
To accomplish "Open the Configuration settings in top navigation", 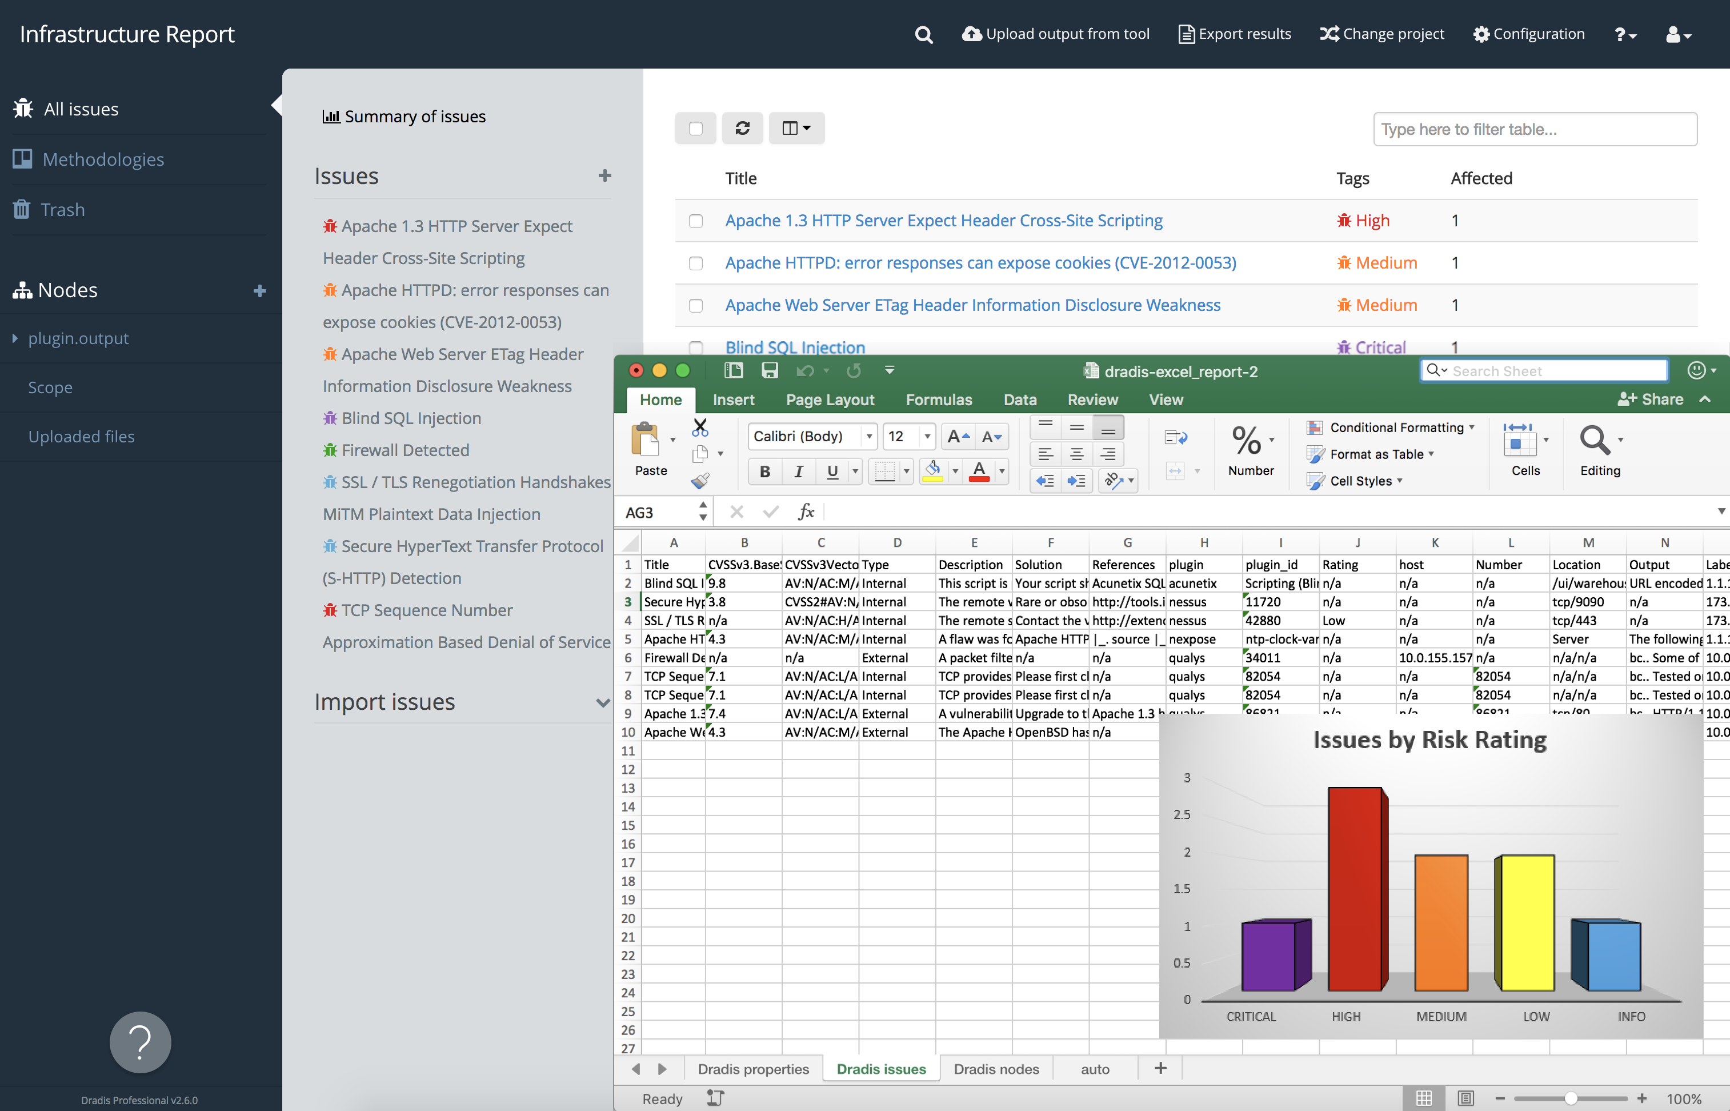I will (x=1528, y=34).
